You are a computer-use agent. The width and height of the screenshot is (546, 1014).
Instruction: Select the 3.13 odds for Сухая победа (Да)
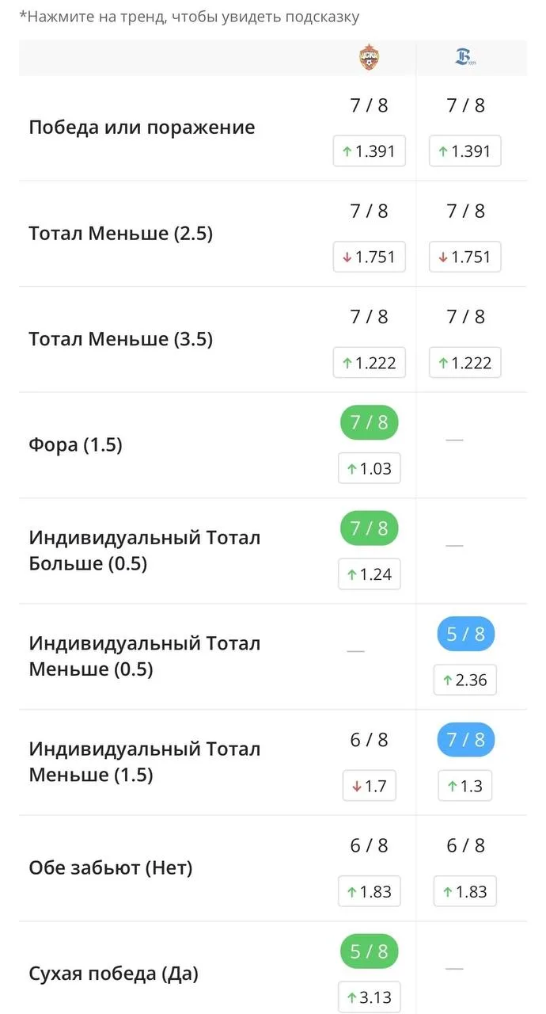[370, 997]
